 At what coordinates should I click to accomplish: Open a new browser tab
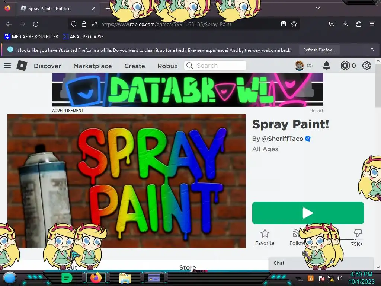[108, 9]
